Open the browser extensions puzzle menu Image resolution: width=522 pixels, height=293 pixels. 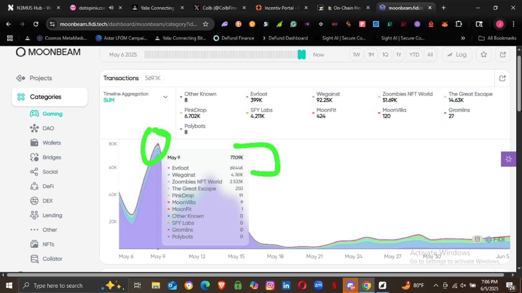pyautogui.click(x=459, y=24)
